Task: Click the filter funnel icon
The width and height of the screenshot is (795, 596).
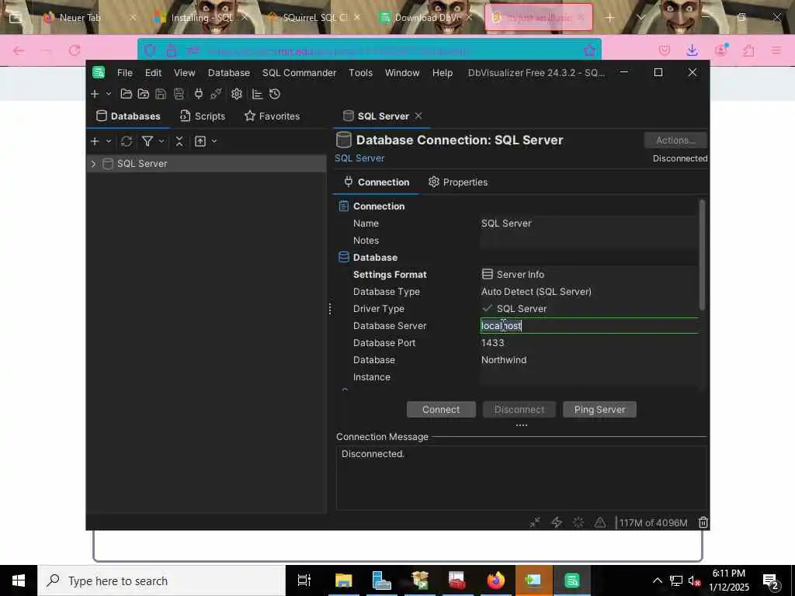Action: point(148,141)
